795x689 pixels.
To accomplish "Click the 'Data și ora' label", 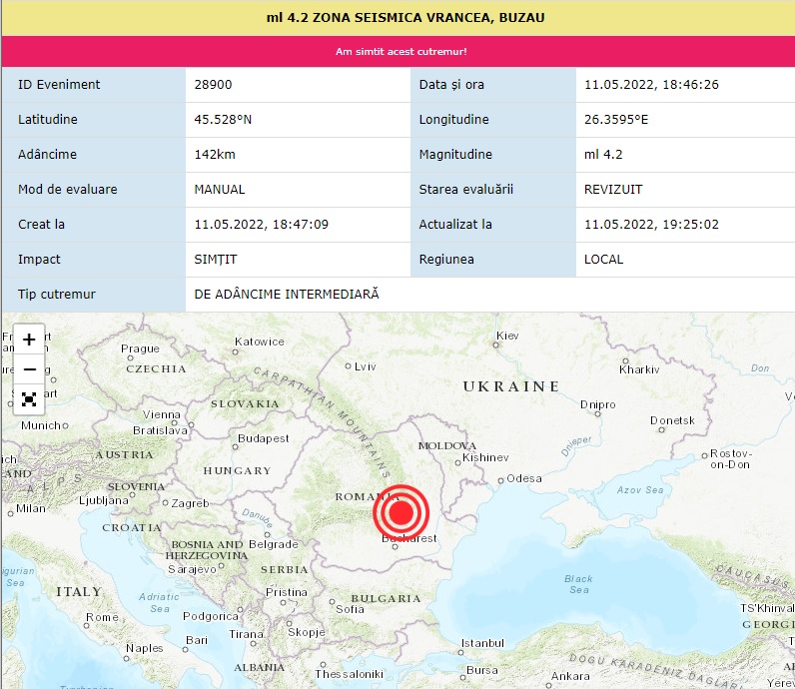I will click(451, 84).
